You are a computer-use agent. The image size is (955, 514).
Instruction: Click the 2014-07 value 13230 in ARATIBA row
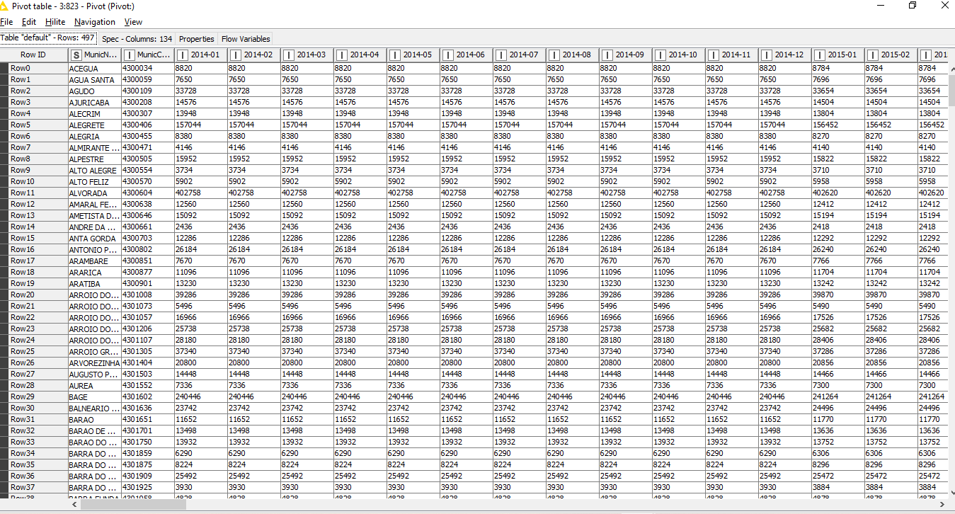click(519, 283)
